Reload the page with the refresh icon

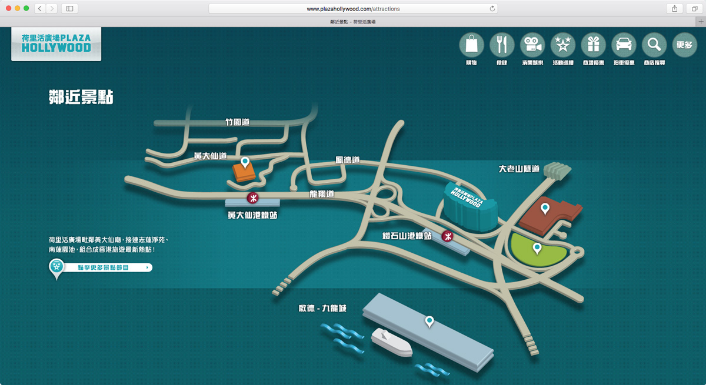click(492, 9)
